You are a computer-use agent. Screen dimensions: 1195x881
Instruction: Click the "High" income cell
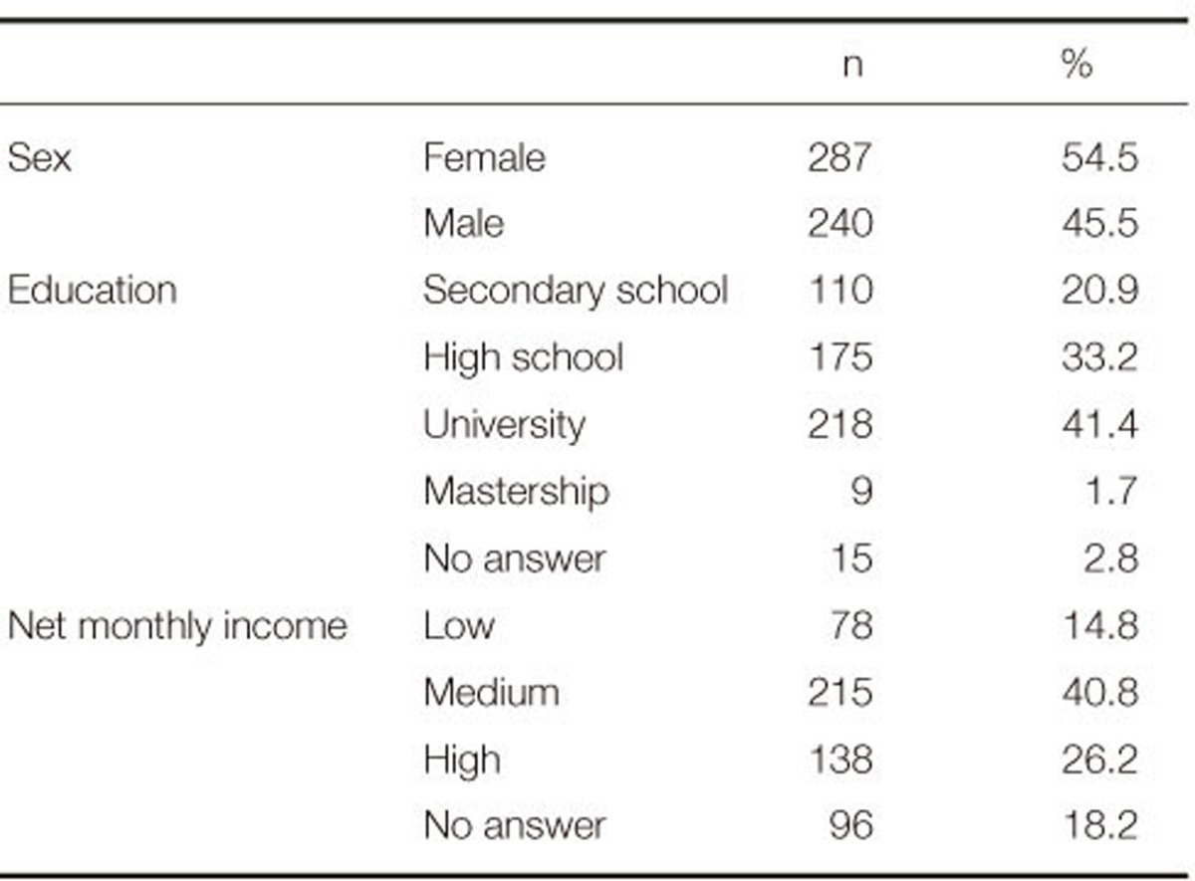click(x=461, y=760)
